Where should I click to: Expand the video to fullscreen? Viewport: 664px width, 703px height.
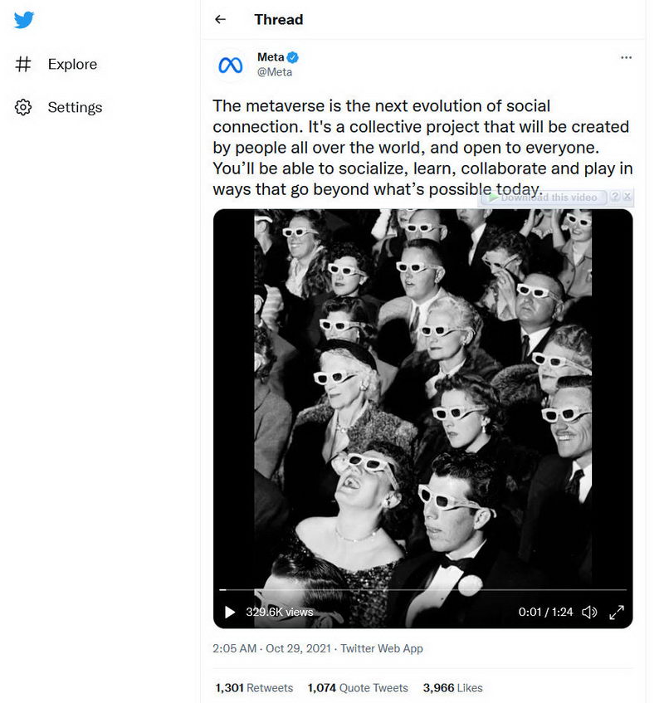click(616, 613)
